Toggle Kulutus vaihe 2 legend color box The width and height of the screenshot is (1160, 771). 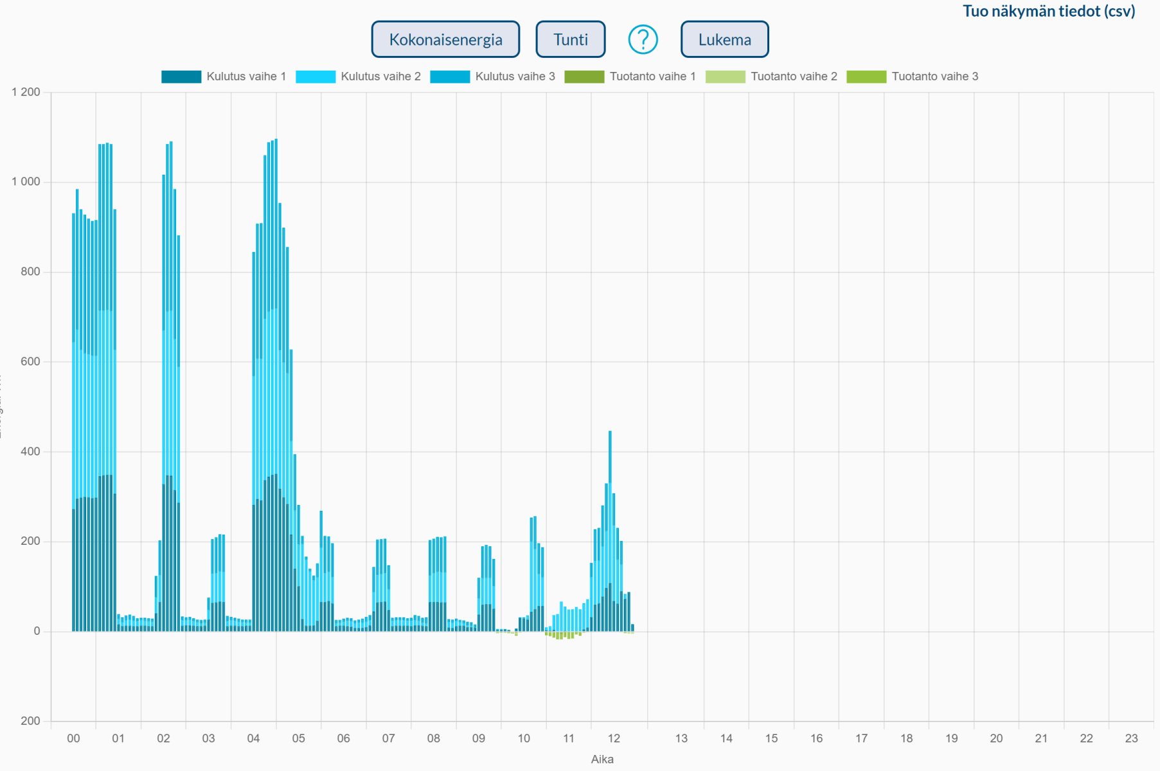tap(316, 77)
